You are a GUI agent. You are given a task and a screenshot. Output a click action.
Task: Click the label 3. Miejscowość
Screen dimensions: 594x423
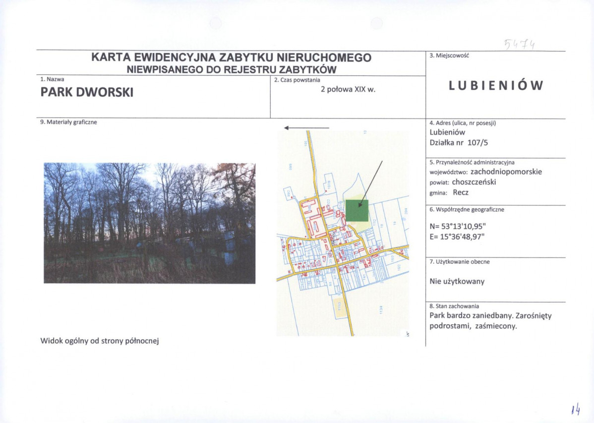click(x=449, y=56)
